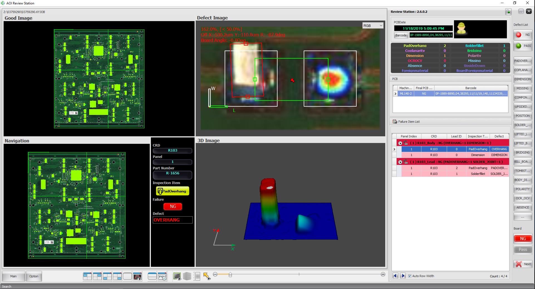Toggle the off switch on the R103_Body failure row
The image size is (535, 289).
[406, 143]
